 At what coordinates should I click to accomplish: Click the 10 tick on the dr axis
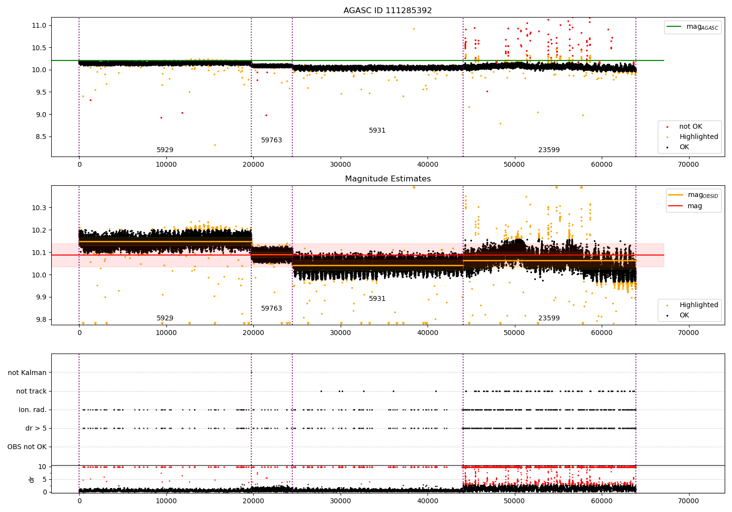42,467
